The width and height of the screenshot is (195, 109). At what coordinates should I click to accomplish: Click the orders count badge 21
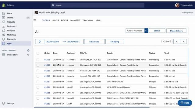point(28,18)
